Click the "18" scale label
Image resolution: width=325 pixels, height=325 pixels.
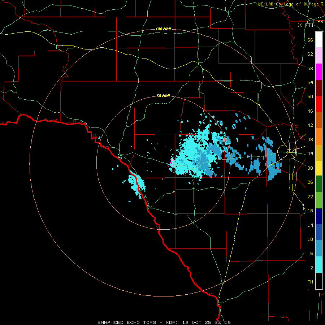pyautogui.click(x=310, y=211)
